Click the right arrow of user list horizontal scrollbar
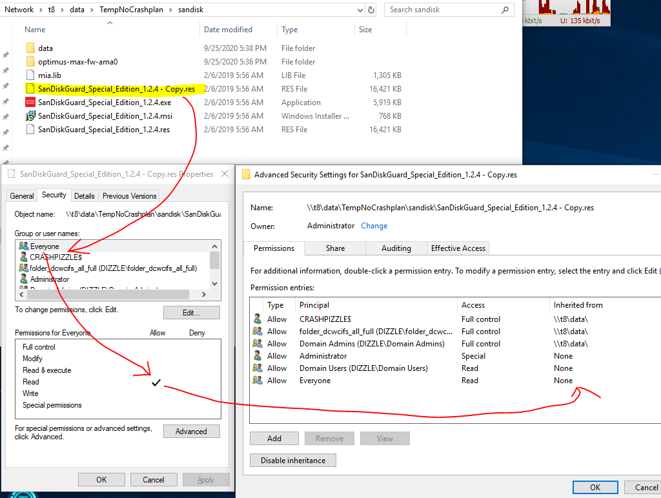Image resolution: width=661 pixels, height=498 pixels. (204, 295)
